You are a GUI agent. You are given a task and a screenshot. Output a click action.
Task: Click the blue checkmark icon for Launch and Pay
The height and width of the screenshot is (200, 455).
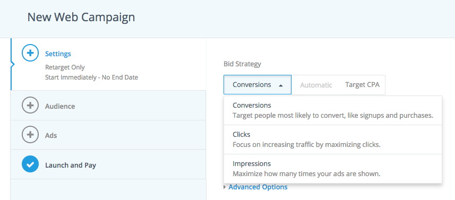click(30, 164)
